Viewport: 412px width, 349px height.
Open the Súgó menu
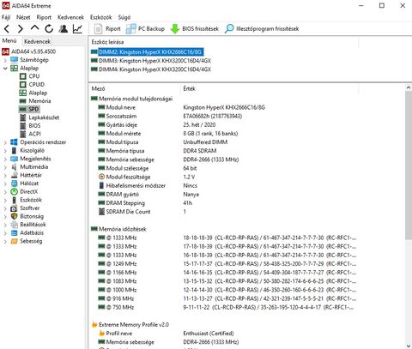click(124, 17)
